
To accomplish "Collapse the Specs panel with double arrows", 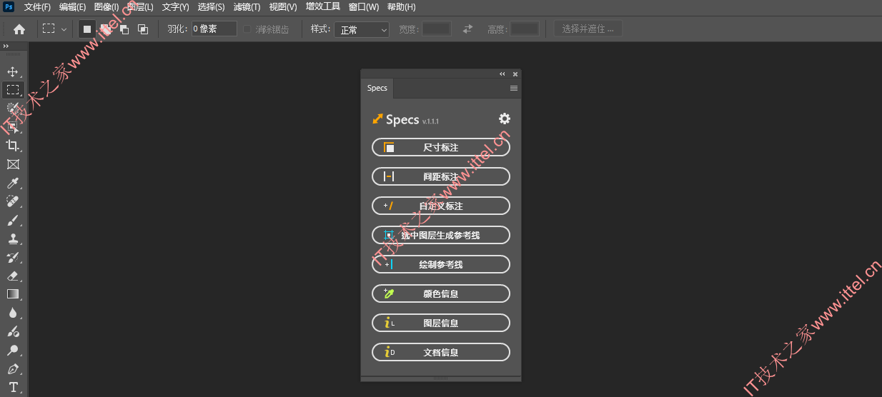I will pyautogui.click(x=502, y=74).
